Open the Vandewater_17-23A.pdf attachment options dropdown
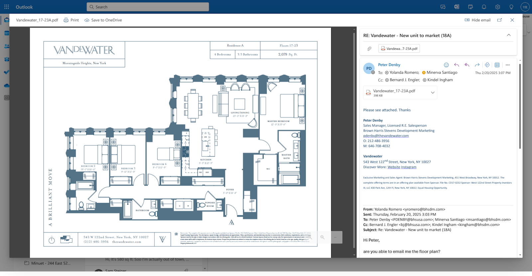 433,93
